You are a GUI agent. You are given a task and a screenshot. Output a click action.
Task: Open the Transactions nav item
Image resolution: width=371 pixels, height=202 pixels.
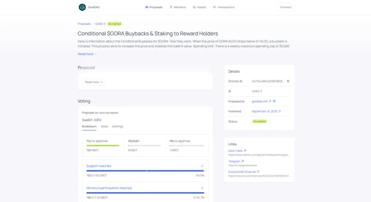pos(224,7)
